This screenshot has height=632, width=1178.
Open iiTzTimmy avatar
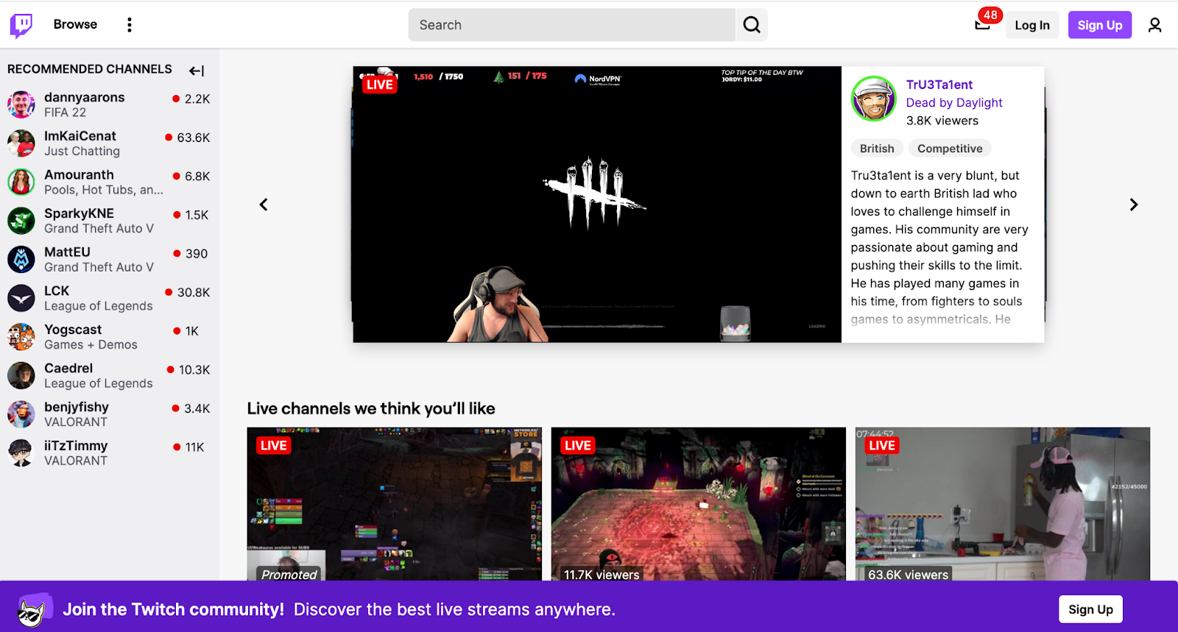[x=21, y=453]
